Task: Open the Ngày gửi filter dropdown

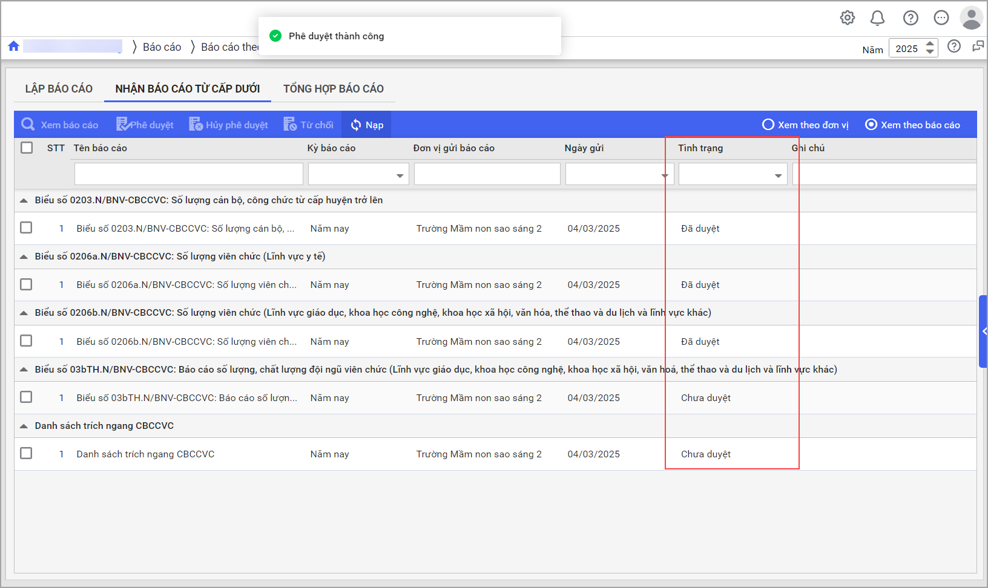Action: point(665,175)
